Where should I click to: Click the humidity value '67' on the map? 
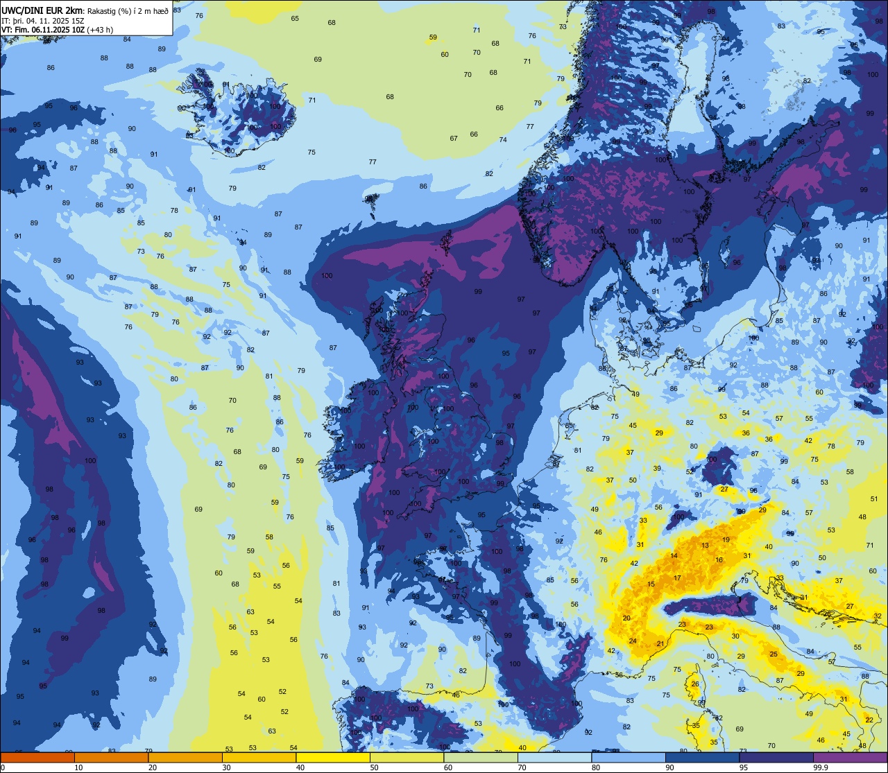coord(454,139)
